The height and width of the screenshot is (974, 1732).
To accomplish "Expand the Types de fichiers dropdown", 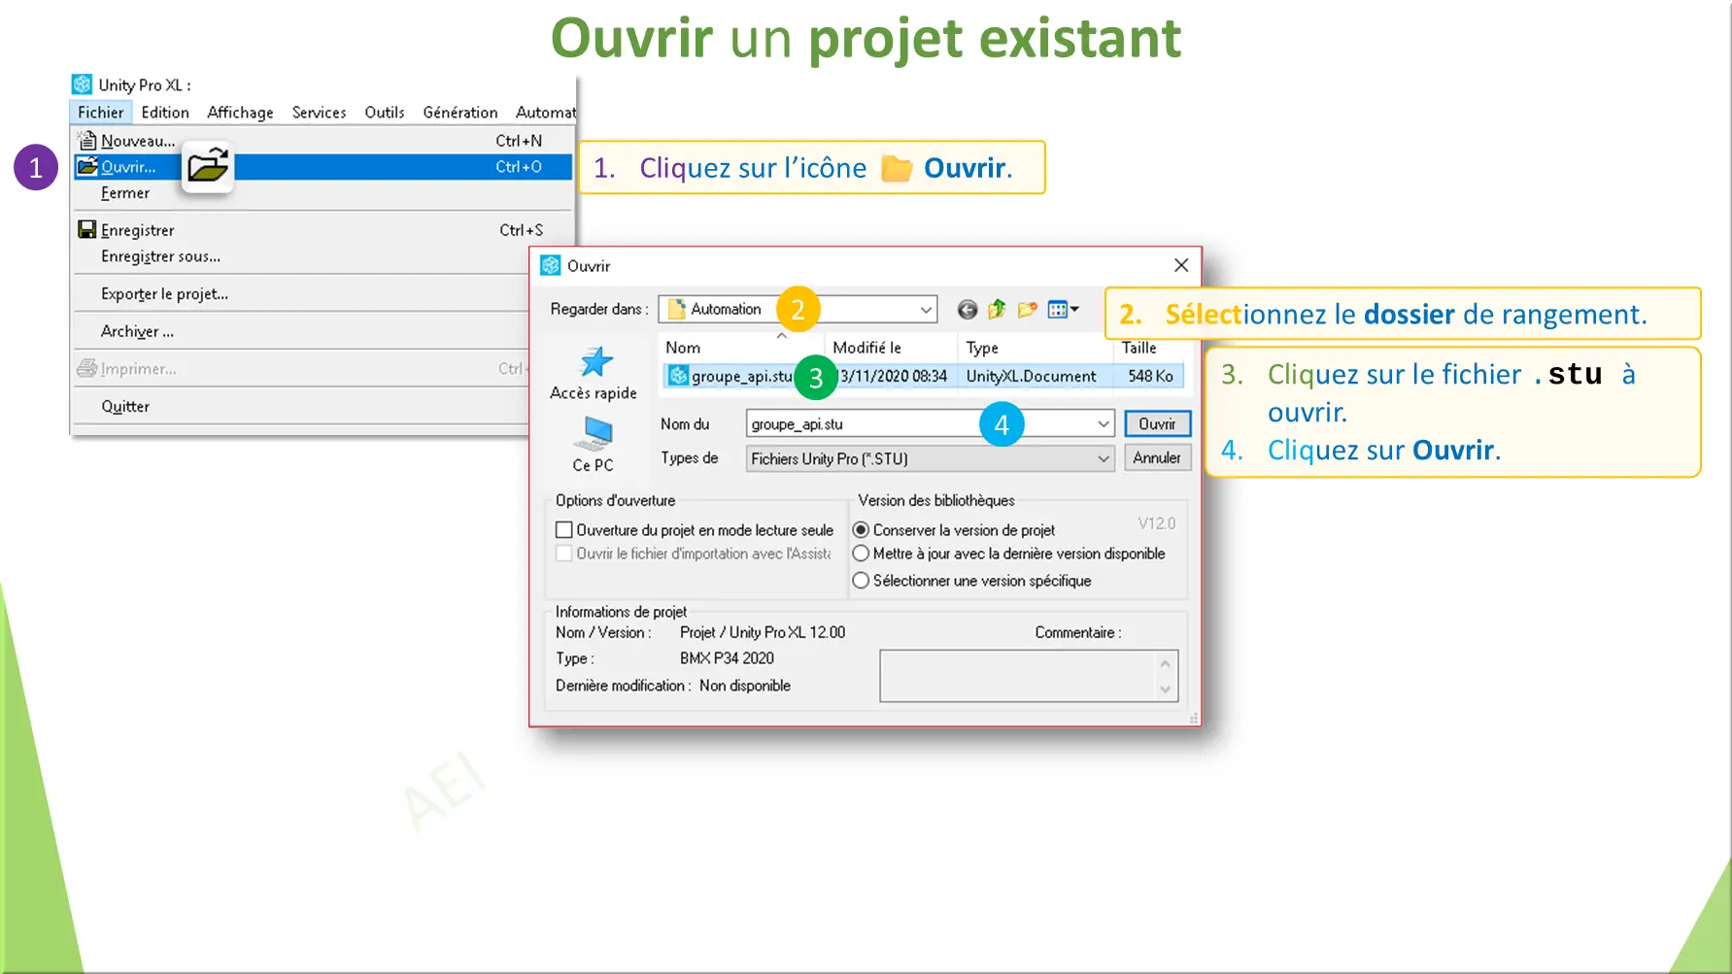I will tap(1104, 457).
